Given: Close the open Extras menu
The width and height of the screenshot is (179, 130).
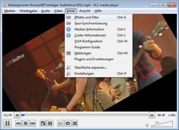Looking at the screenshot, I should click(x=71, y=11).
